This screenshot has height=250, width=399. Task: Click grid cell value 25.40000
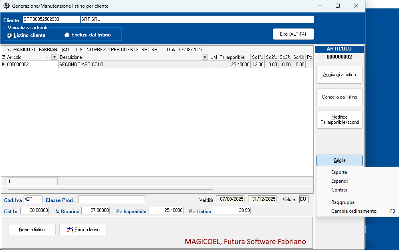click(x=234, y=65)
